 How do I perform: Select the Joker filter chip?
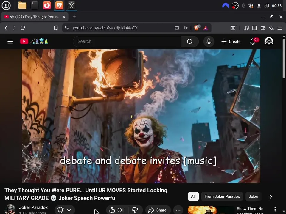(x=254, y=196)
